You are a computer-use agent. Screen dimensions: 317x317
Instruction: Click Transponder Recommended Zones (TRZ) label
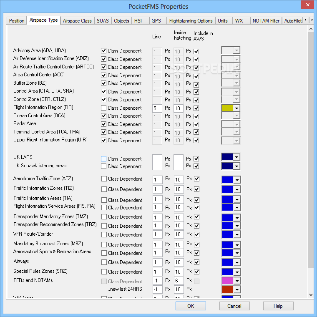coord(55,224)
